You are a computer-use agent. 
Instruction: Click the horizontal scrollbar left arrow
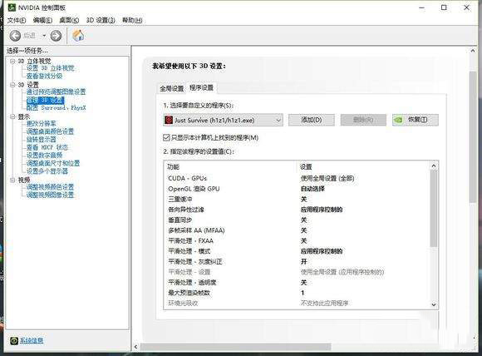[136, 347]
